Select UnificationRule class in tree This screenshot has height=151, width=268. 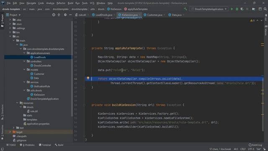point(41,86)
